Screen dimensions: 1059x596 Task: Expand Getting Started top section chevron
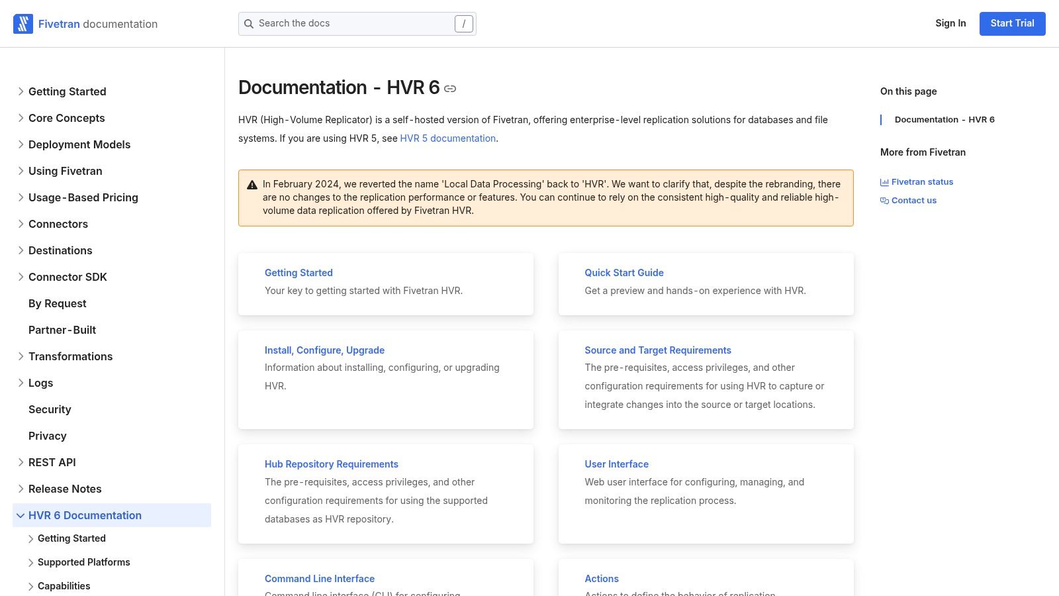pos(21,91)
